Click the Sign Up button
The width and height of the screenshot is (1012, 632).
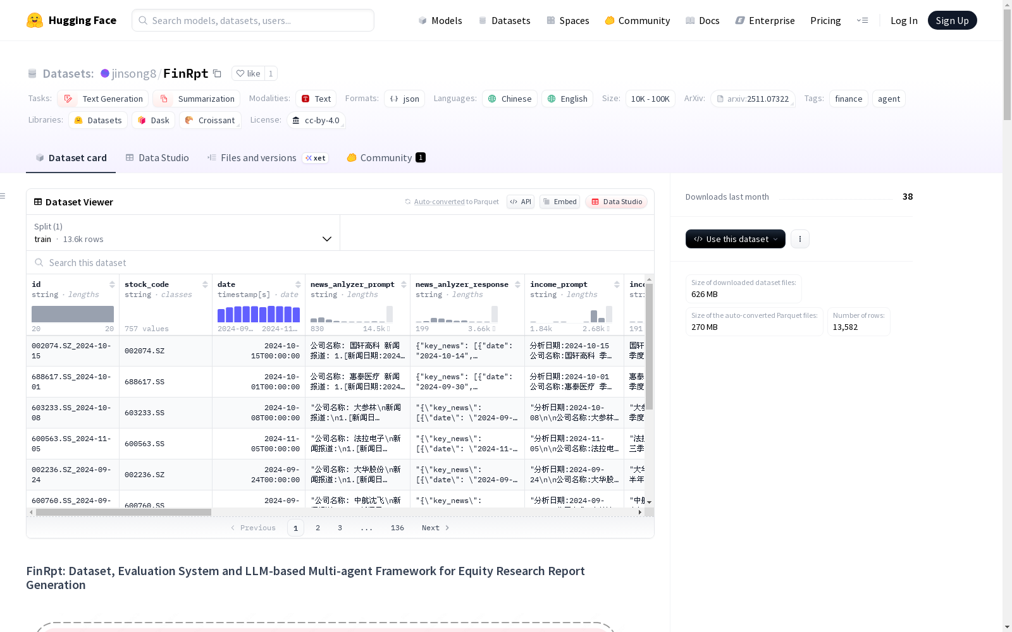(953, 20)
